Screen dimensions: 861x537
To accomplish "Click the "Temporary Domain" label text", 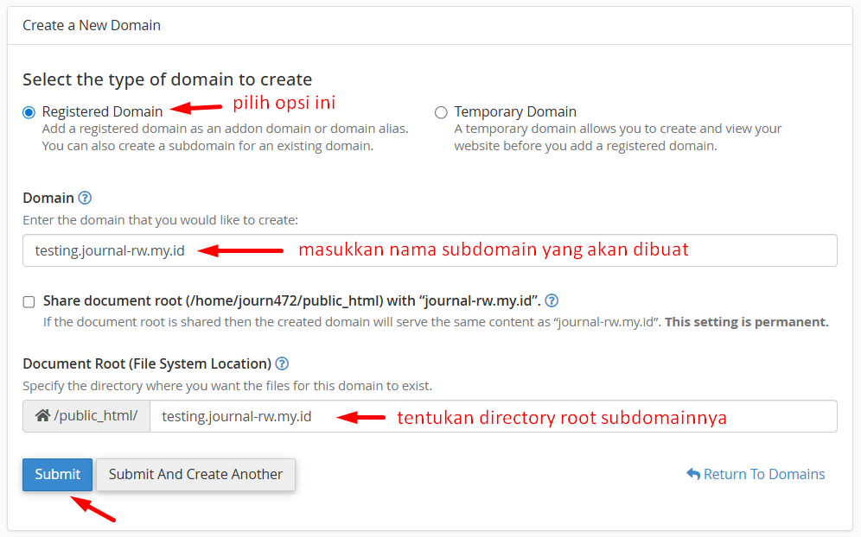I will pos(515,111).
